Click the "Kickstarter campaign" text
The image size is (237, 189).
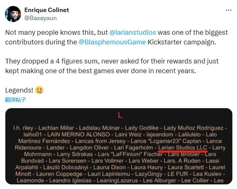point(181,42)
